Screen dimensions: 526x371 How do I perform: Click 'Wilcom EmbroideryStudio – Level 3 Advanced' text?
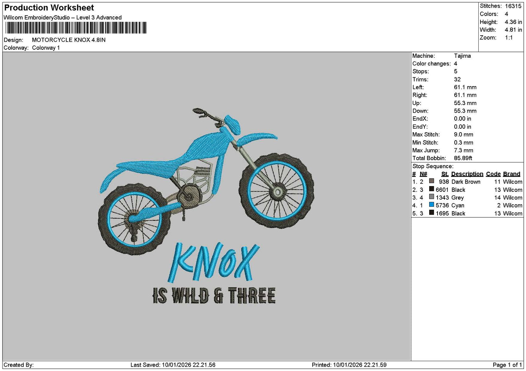pyautogui.click(x=63, y=17)
